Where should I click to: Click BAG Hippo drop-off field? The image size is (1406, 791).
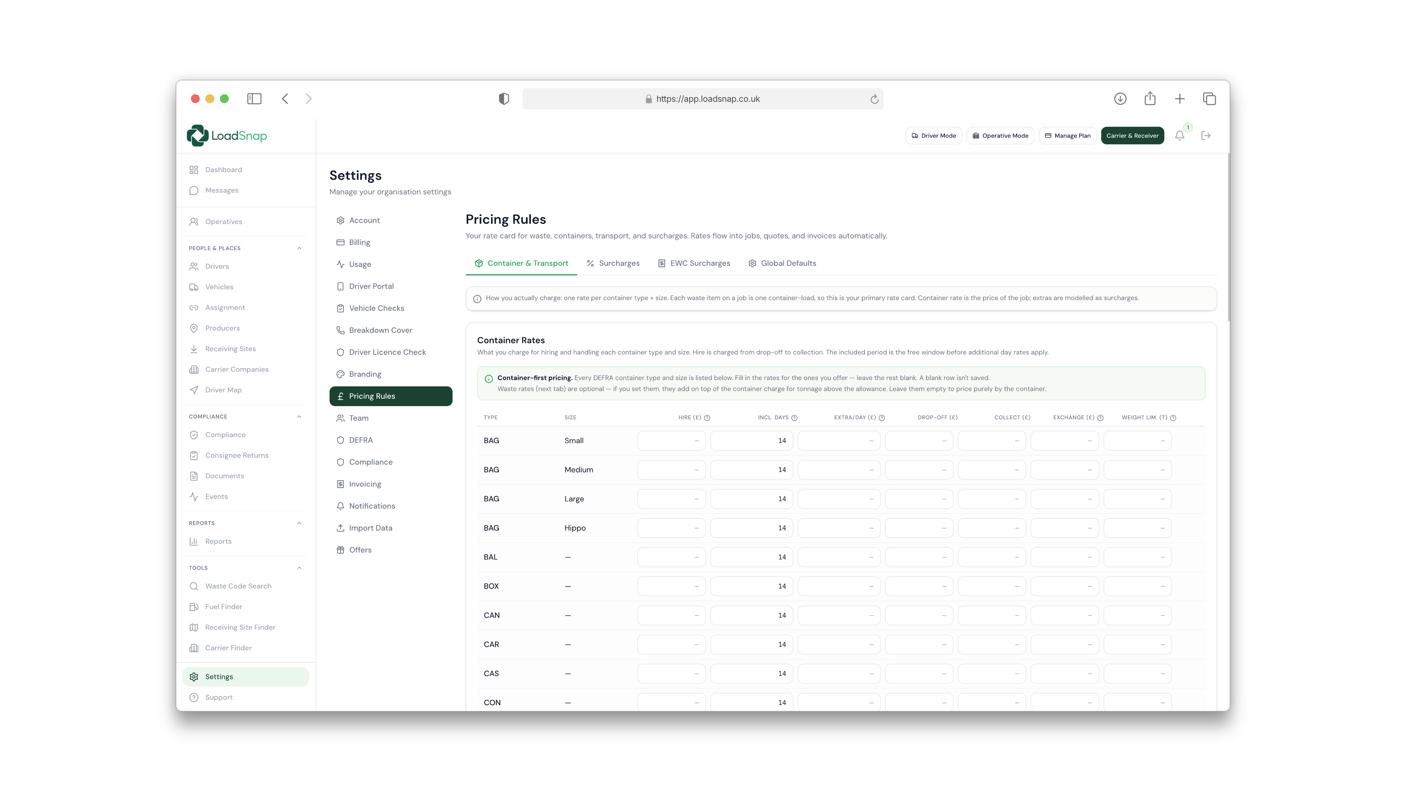click(919, 528)
